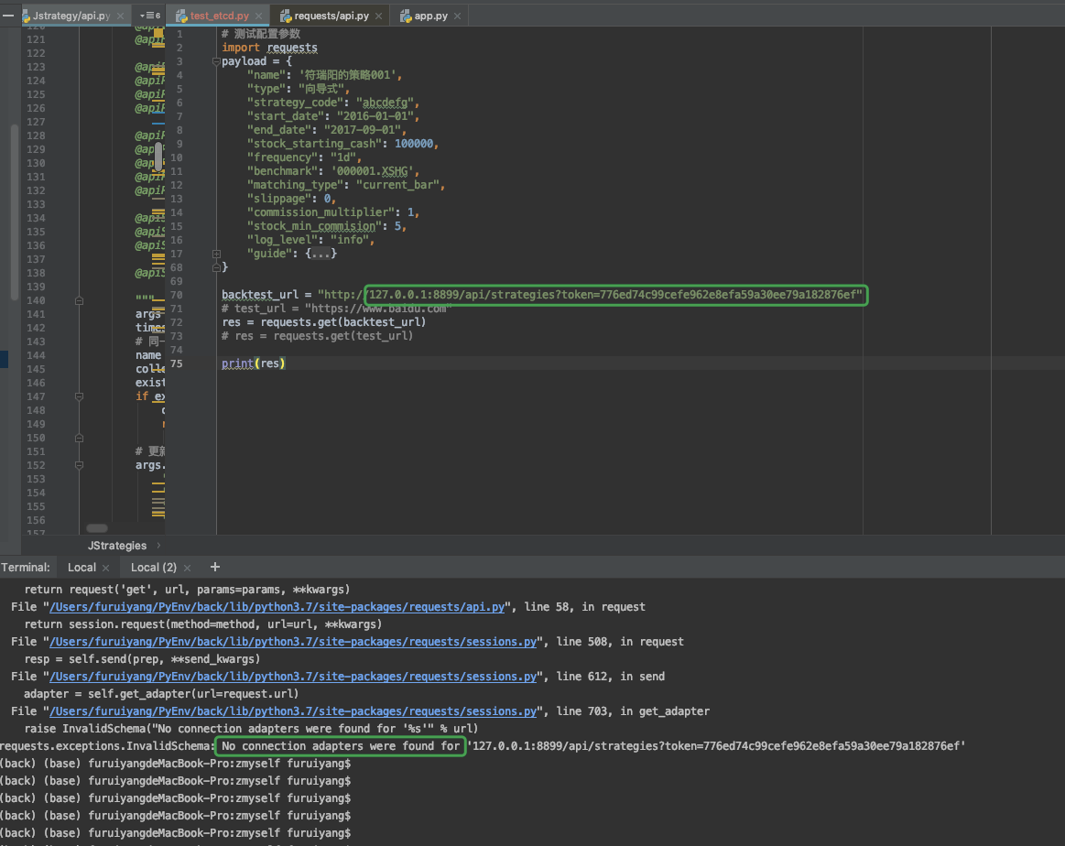The image size is (1065, 846).
Task: Click the "2017-09-01" end_date value
Action: tap(362, 130)
